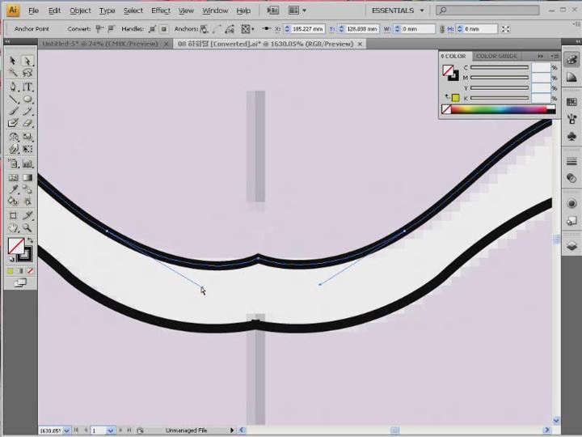Open the File menu

(33, 11)
